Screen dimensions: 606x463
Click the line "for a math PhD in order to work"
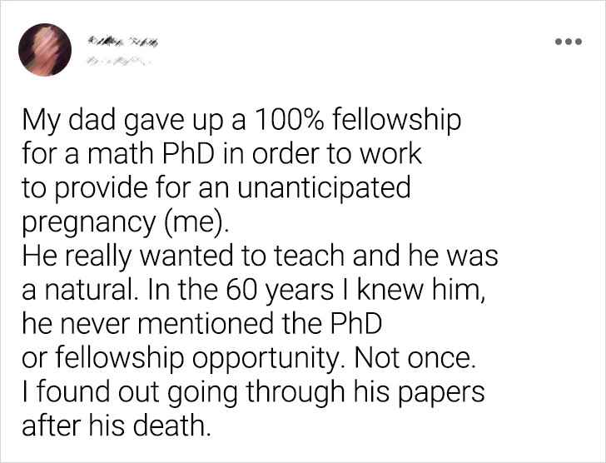pos(221,155)
